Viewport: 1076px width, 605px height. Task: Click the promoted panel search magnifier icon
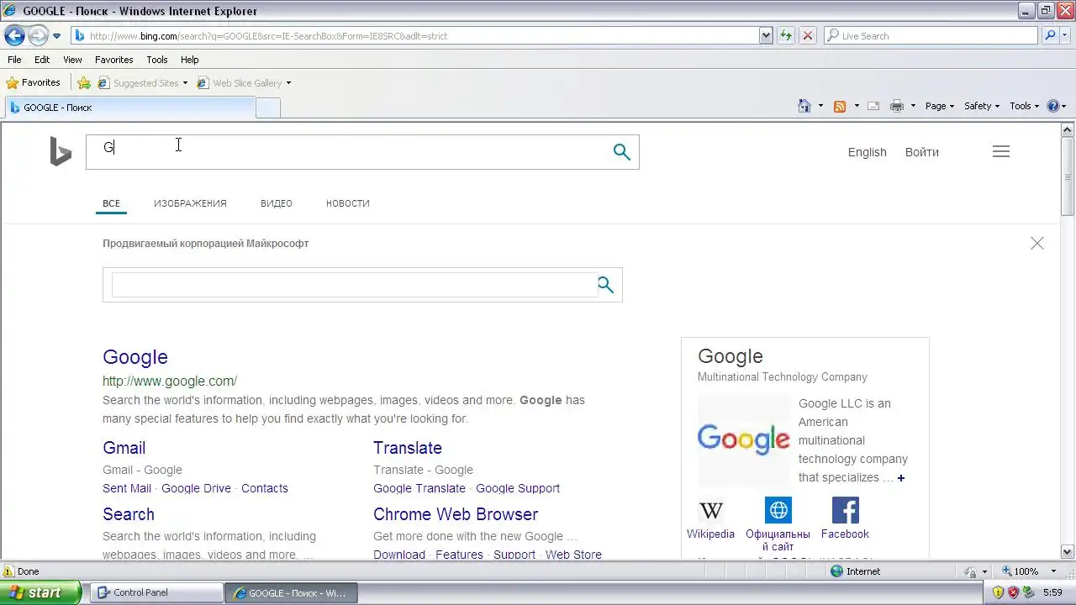[x=605, y=285]
